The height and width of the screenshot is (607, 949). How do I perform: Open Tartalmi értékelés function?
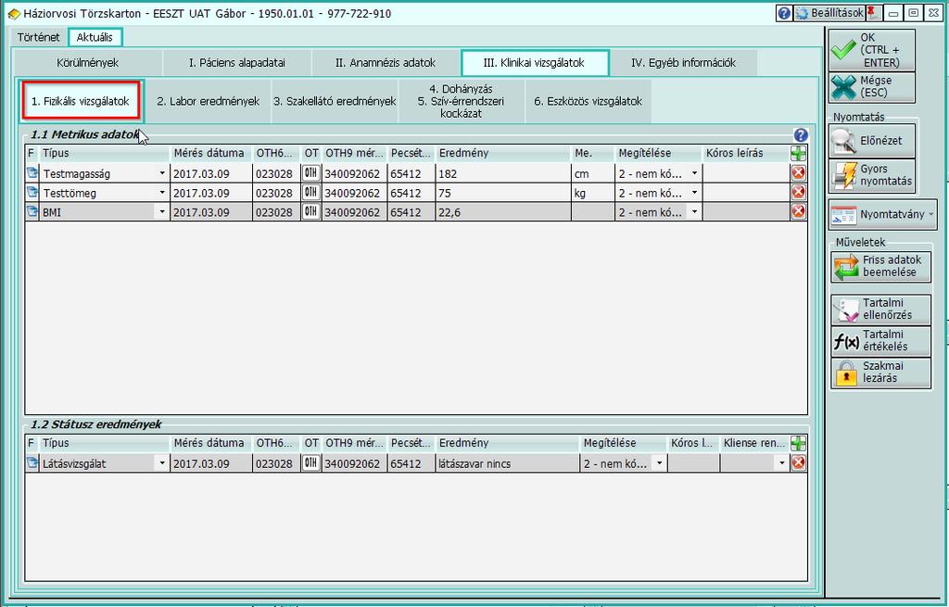point(880,341)
